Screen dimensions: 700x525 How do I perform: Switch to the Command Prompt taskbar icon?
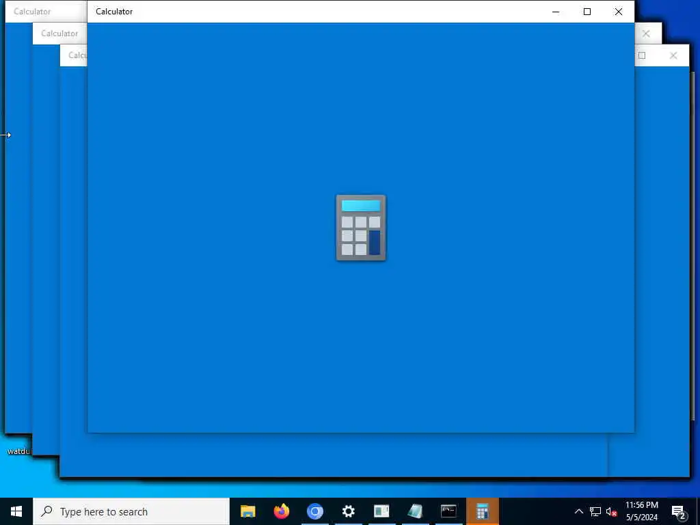pos(448,511)
